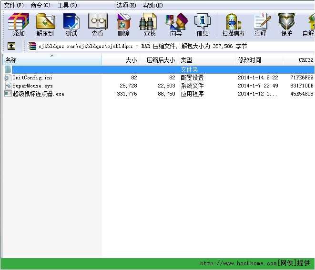Click the 系统文件 type cell
This screenshot has height=270, width=315.
(192, 86)
